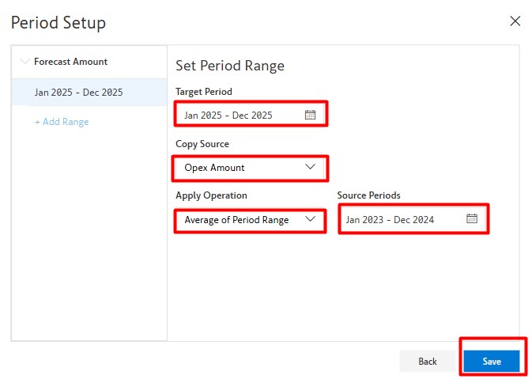Go back using the Back button
Screen dimensions: 532x379
[427, 361]
